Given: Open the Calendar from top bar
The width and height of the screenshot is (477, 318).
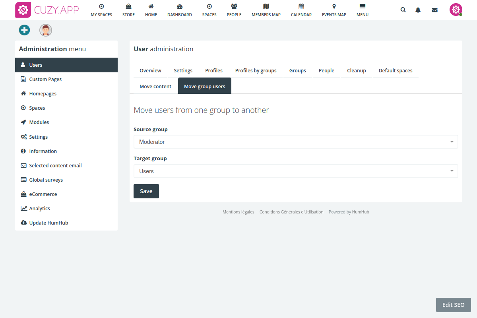Looking at the screenshot, I should 301,10.
